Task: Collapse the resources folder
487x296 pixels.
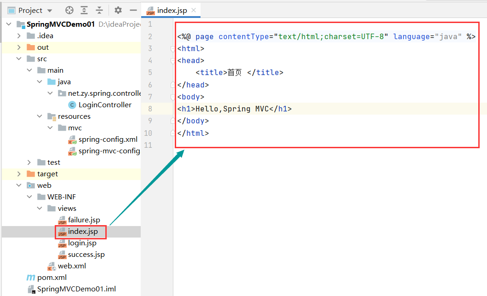Action: [40, 116]
